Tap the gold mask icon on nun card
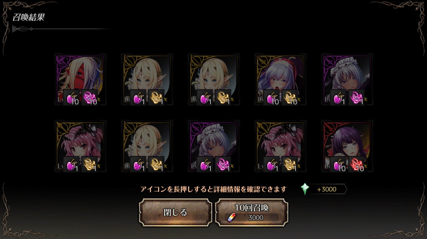The image size is (427, 239). tap(290, 97)
